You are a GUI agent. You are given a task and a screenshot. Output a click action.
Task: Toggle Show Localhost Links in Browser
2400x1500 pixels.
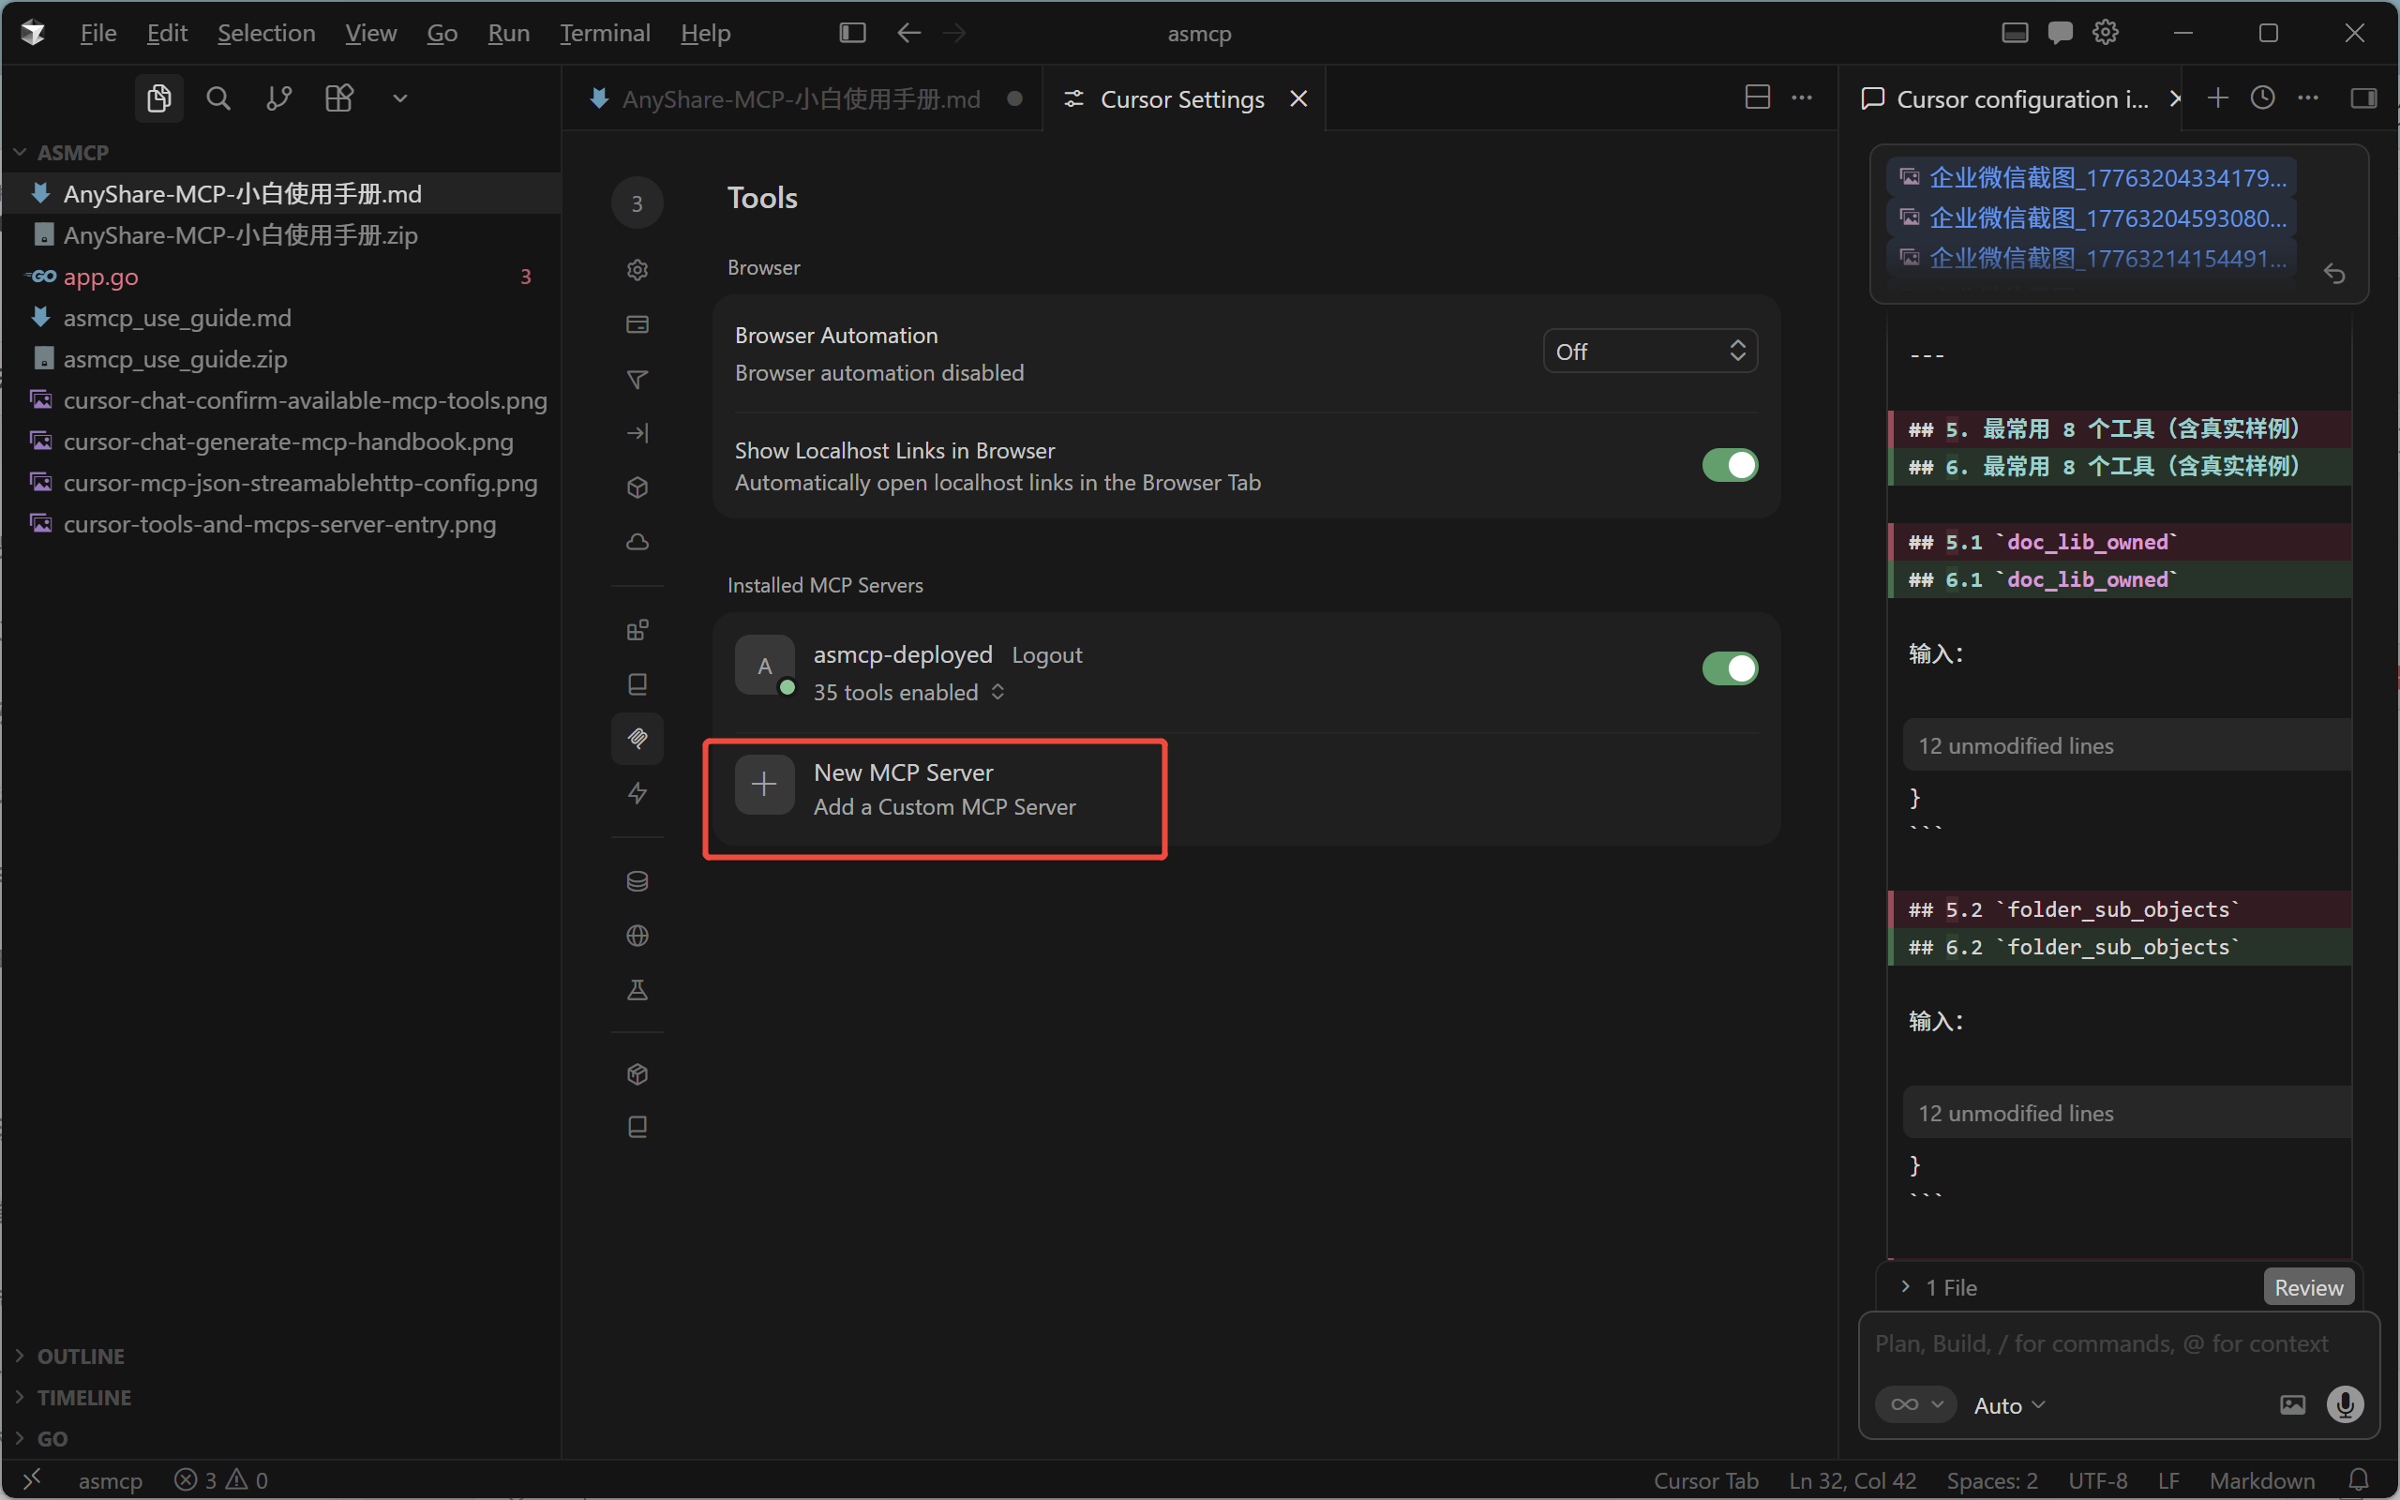[1730, 465]
